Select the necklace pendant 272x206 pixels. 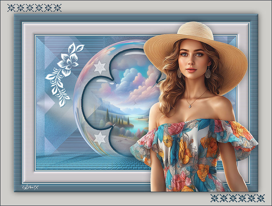tap(190, 106)
